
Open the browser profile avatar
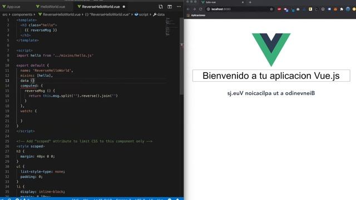[348, 9]
